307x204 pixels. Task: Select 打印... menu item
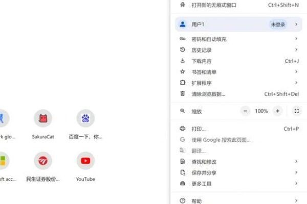[x=238, y=129]
